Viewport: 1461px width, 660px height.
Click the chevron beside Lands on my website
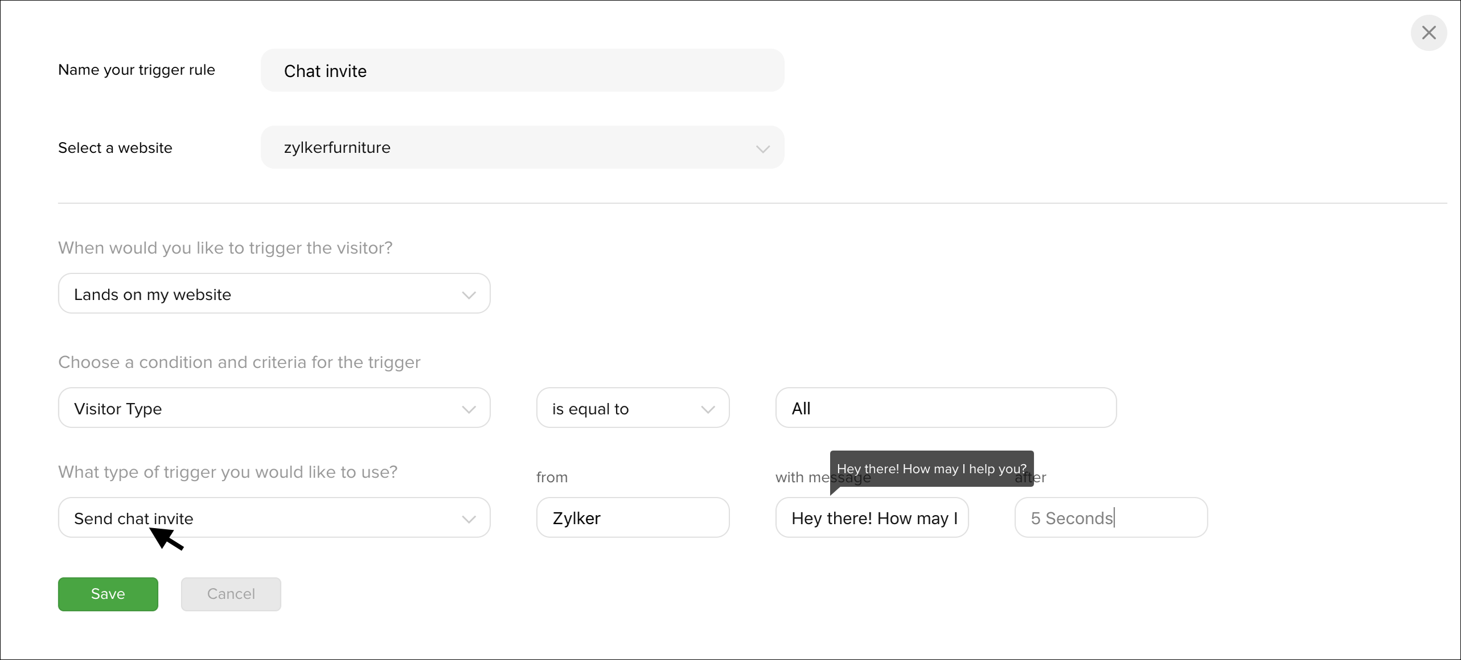coord(468,295)
